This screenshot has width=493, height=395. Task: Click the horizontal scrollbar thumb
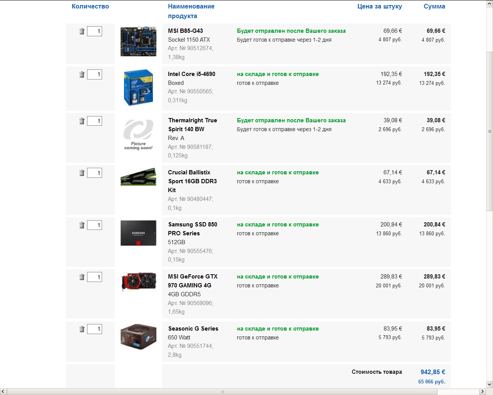(222, 392)
